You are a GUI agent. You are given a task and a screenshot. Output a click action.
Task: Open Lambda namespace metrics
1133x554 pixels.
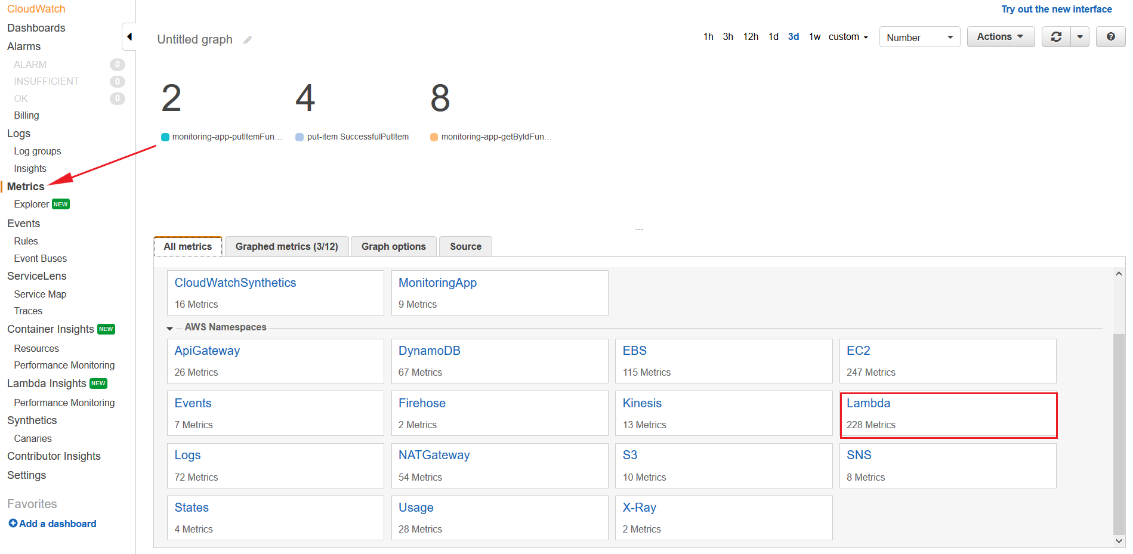click(x=948, y=415)
